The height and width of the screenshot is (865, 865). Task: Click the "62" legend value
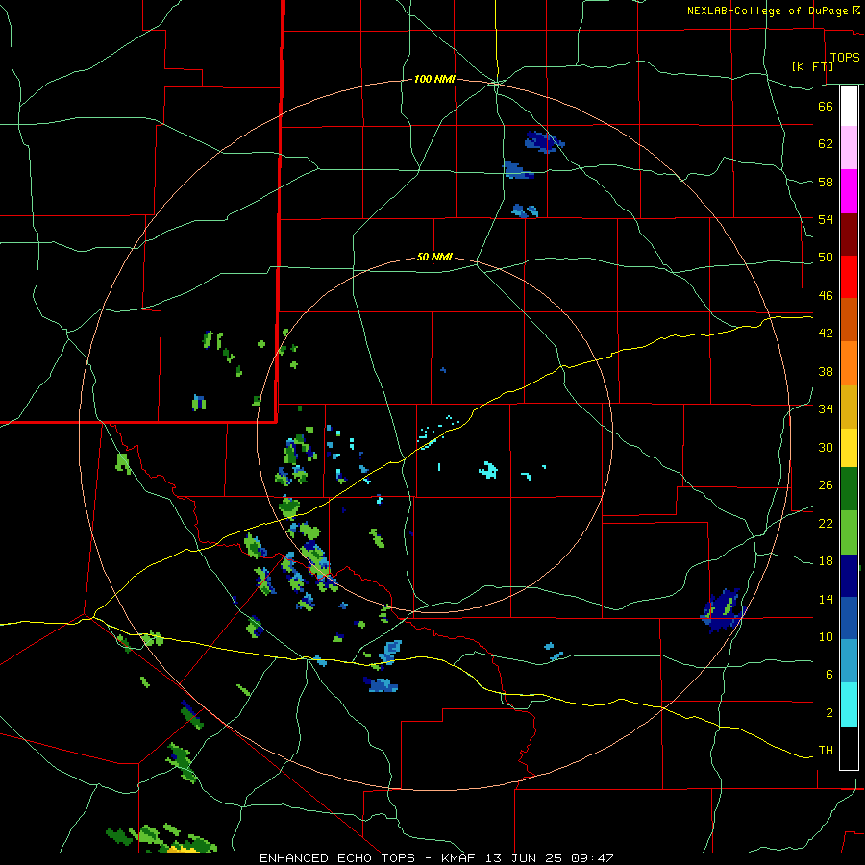point(826,144)
